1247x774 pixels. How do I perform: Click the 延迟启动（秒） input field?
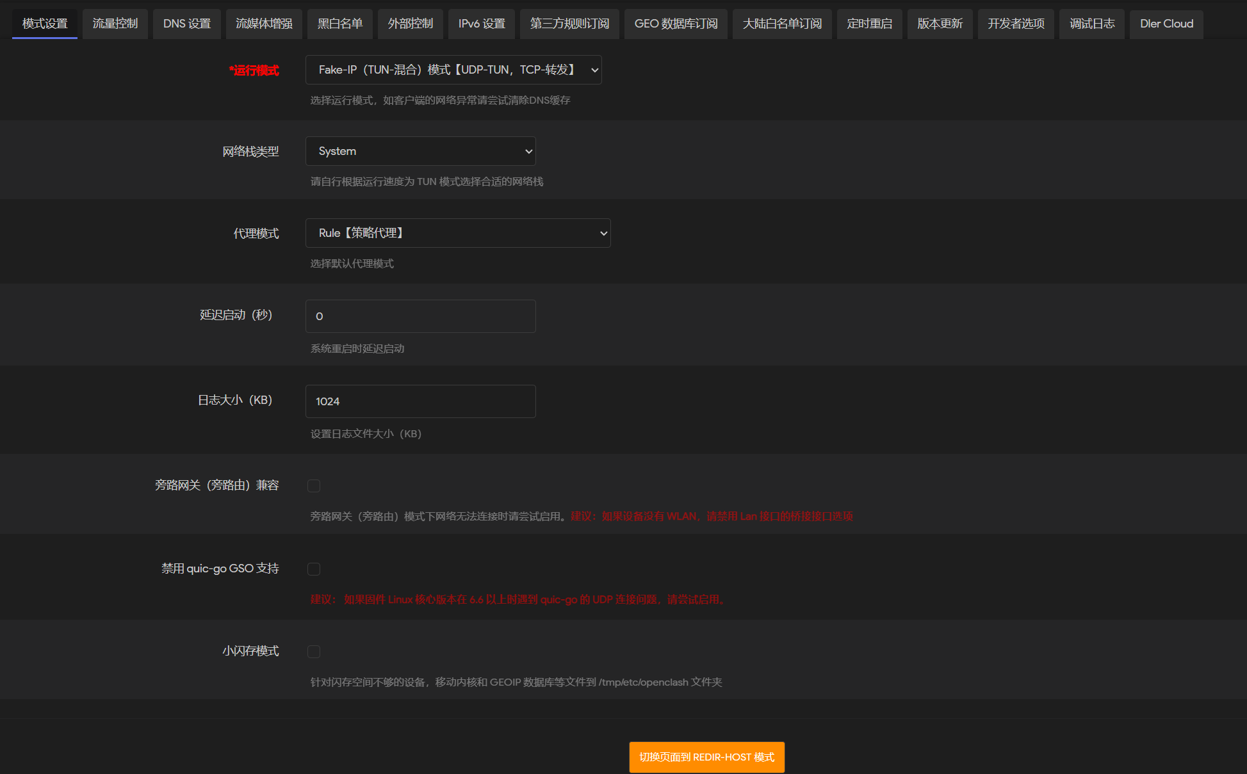[421, 316]
